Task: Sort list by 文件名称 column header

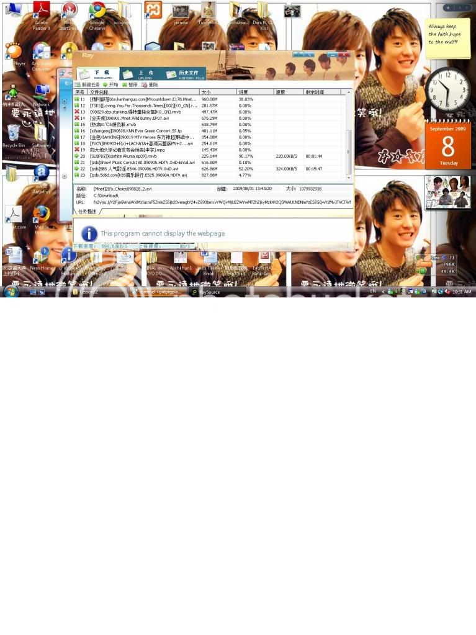Action: pos(143,92)
